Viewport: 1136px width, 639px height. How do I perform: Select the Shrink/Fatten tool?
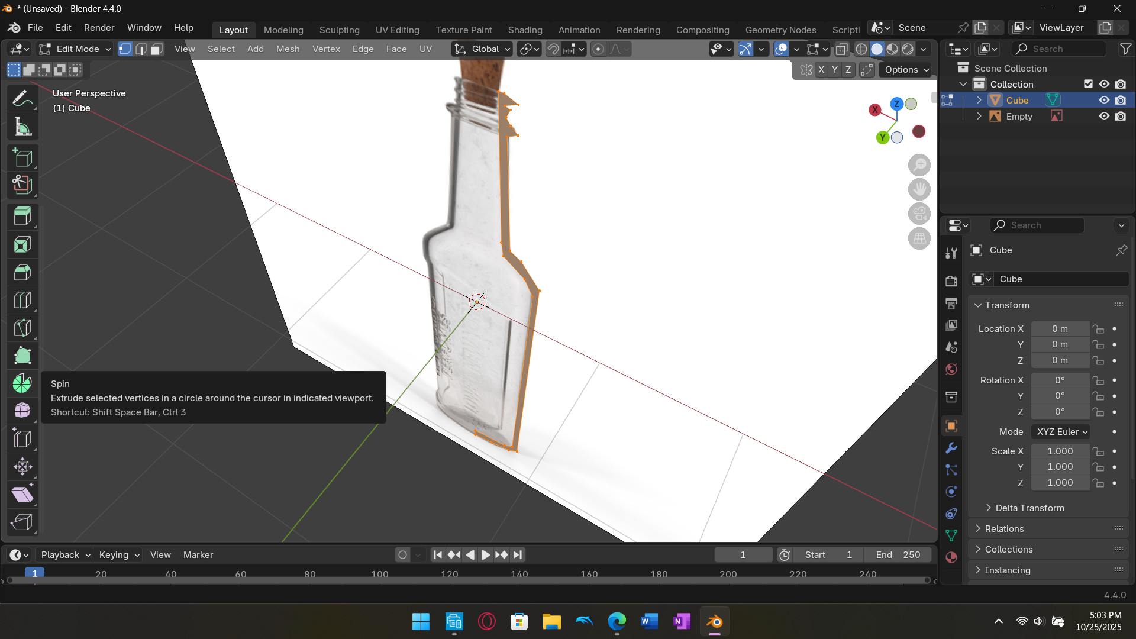[22, 466]
